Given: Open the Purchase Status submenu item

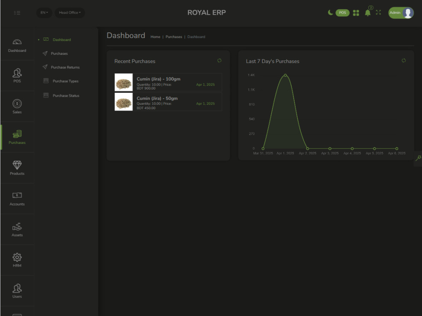Looking at the screenshot, I should pos(66,95).
